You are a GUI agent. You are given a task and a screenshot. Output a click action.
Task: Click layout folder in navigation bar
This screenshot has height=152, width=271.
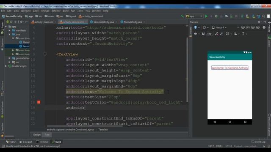coord(71,16)
